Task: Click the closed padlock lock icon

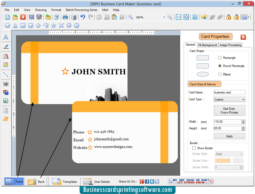Action: click(229, 17)
